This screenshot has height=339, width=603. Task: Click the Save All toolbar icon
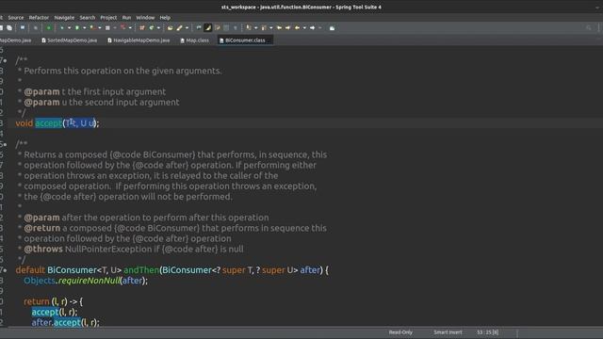pyautogui.click(x=8, y=27)
